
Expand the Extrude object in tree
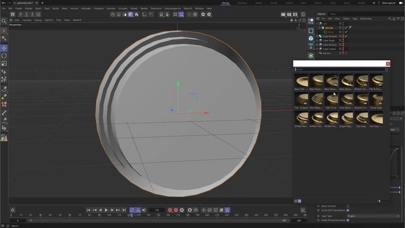pyautogui.click(x=320, y=28)
